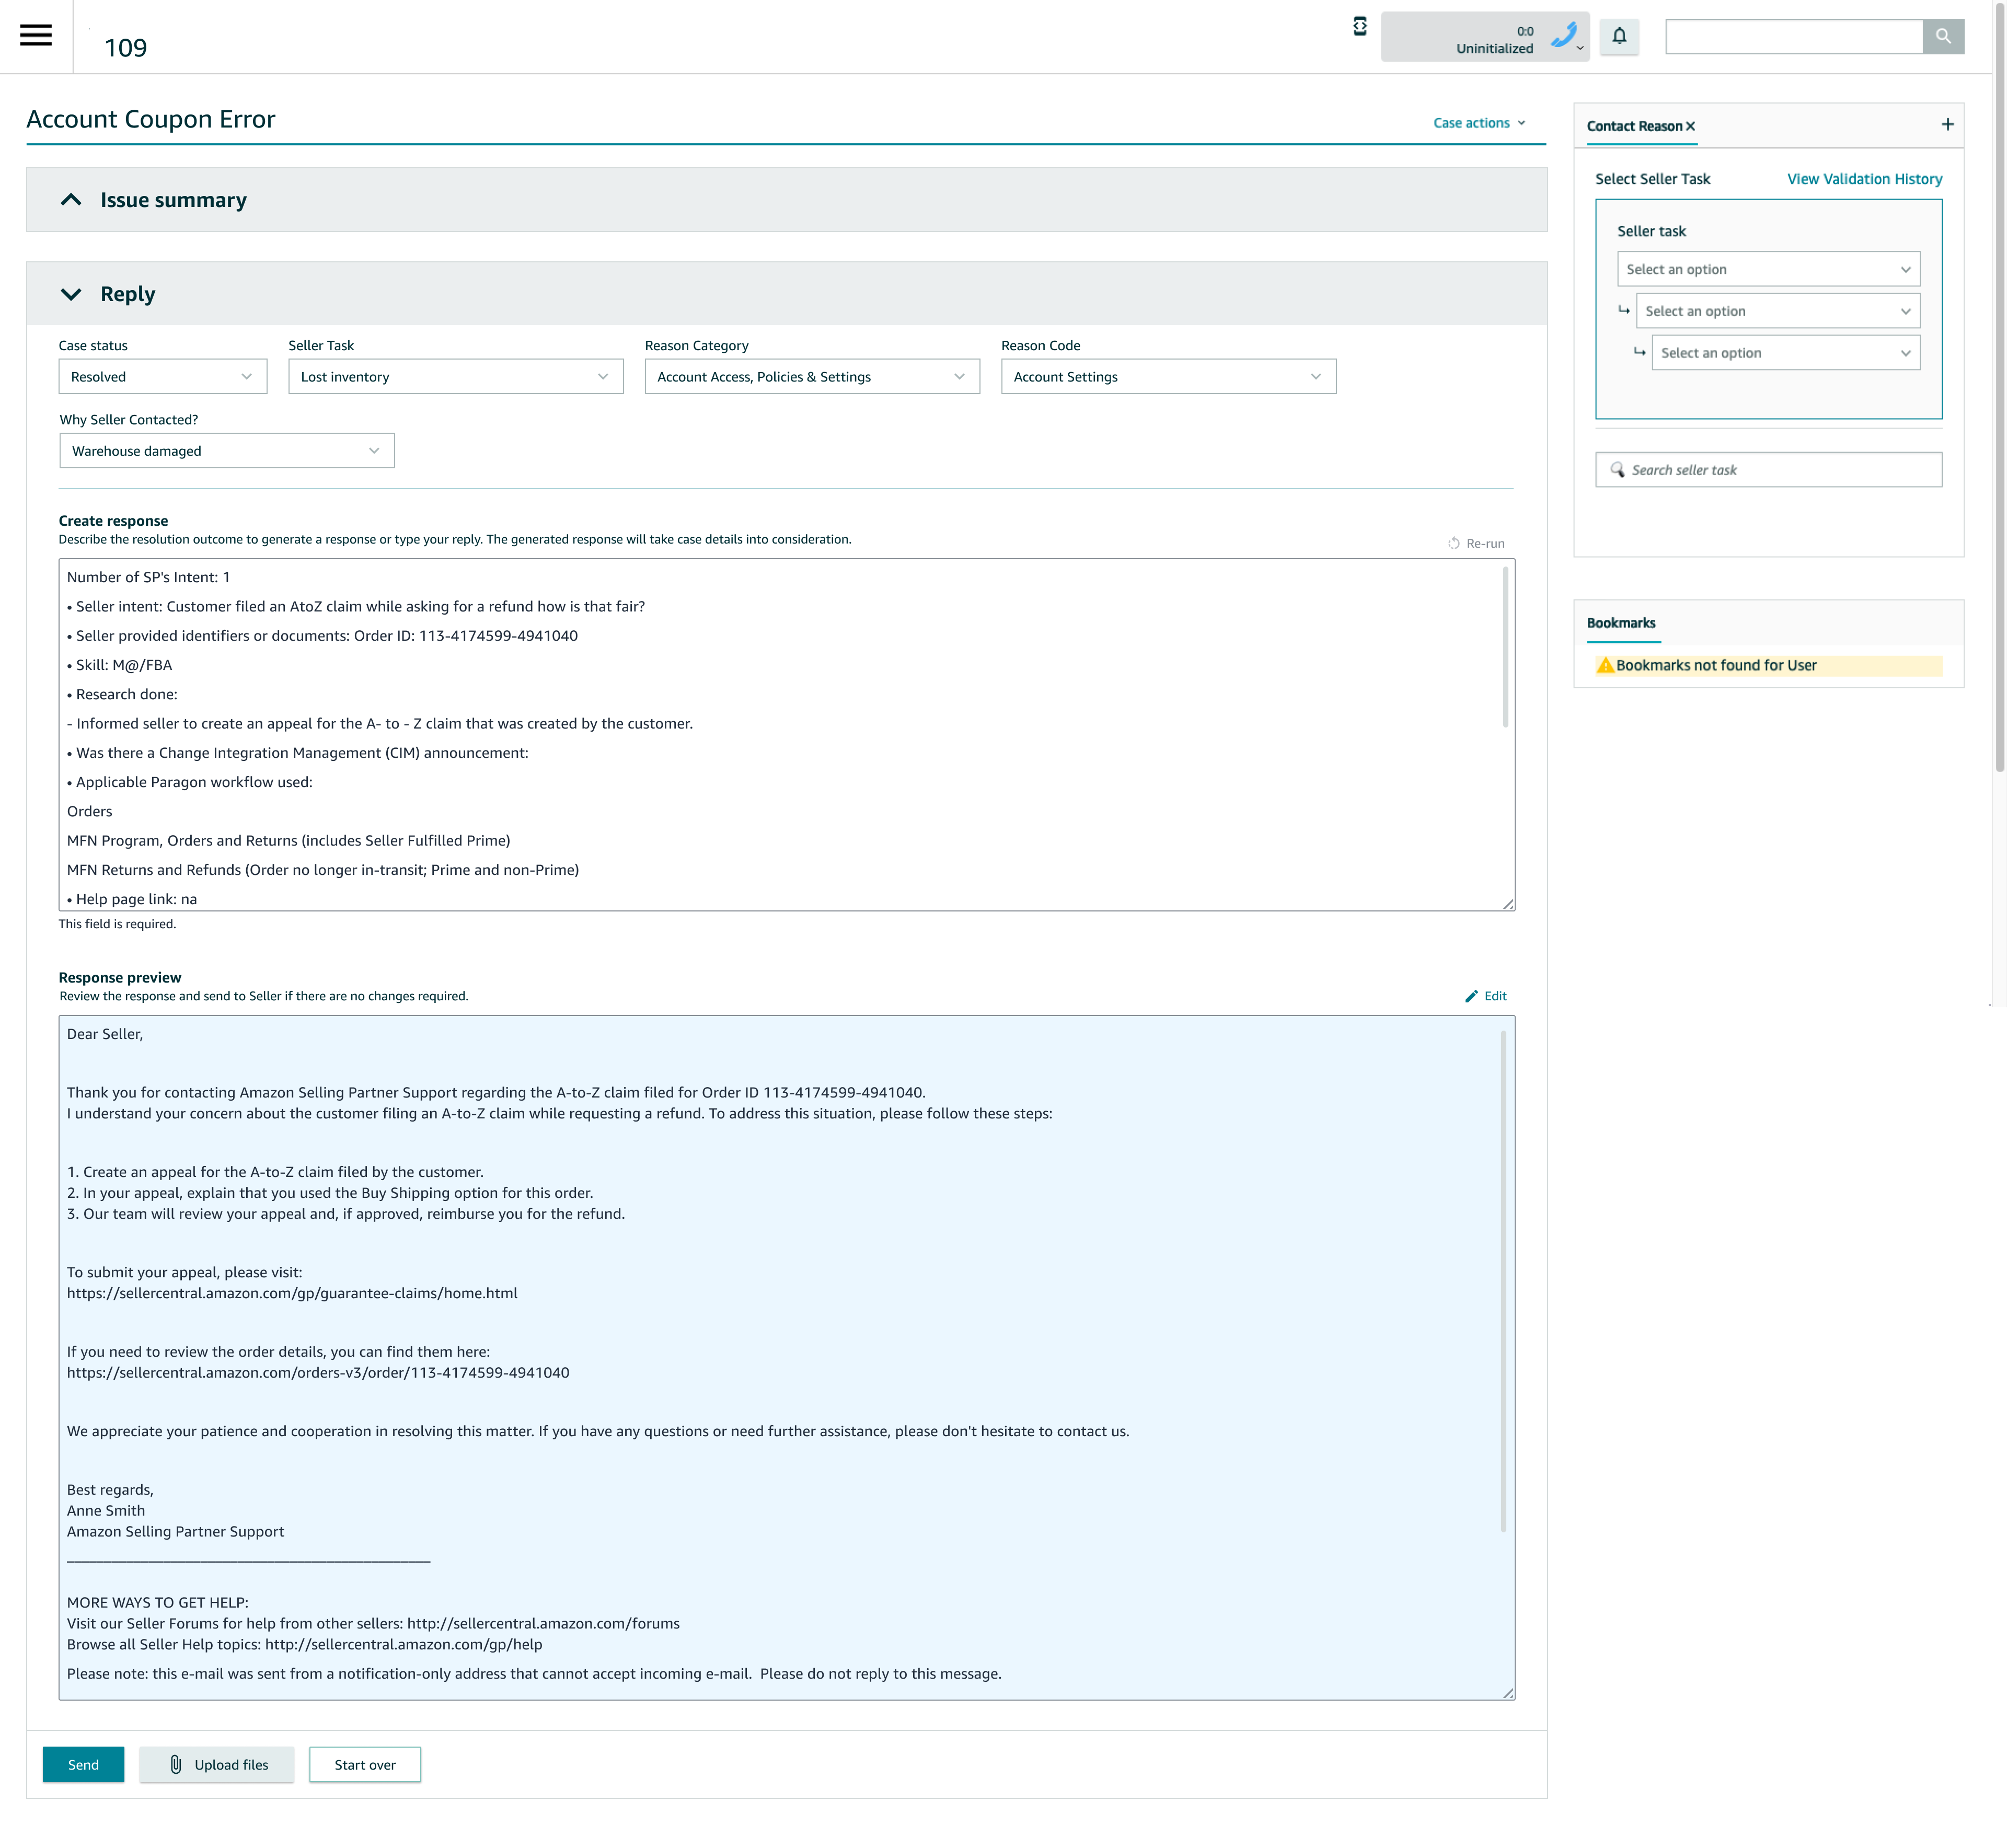Switch to the Contact Reason tab

pyautogui.click(x=1636, y=126)
